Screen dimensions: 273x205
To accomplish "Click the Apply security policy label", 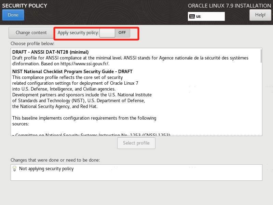I will (78, 33).
